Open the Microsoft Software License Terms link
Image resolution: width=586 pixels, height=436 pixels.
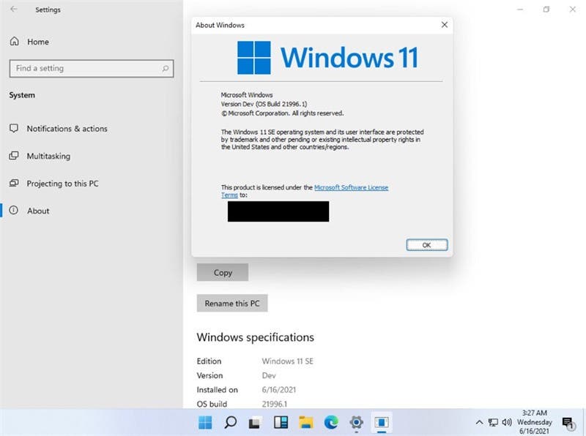pos(350,187)
